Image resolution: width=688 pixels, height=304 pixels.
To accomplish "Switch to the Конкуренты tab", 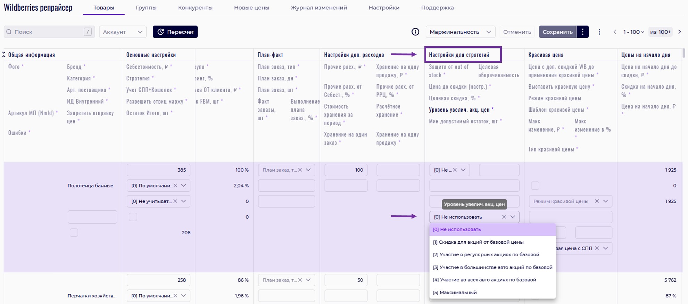I will click(195, 8).
